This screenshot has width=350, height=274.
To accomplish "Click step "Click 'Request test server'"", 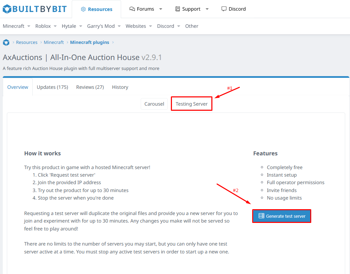I will [x=67, y=175].
